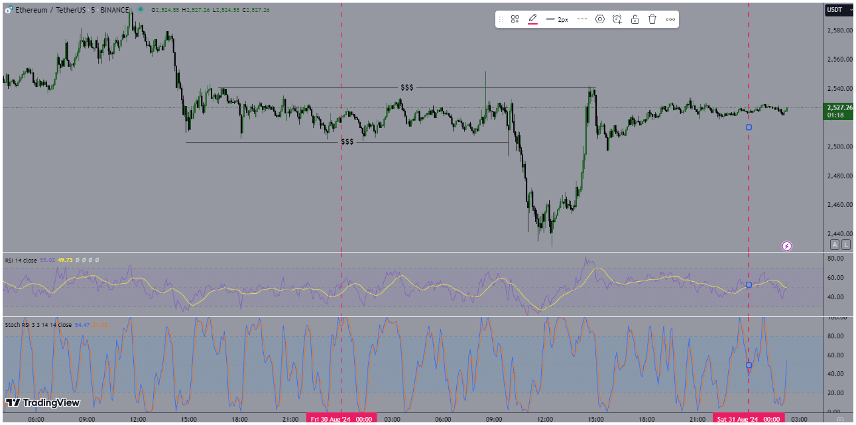Open time axis settings gear icon
Screen dimensions: 856x425
pos(841,419)
